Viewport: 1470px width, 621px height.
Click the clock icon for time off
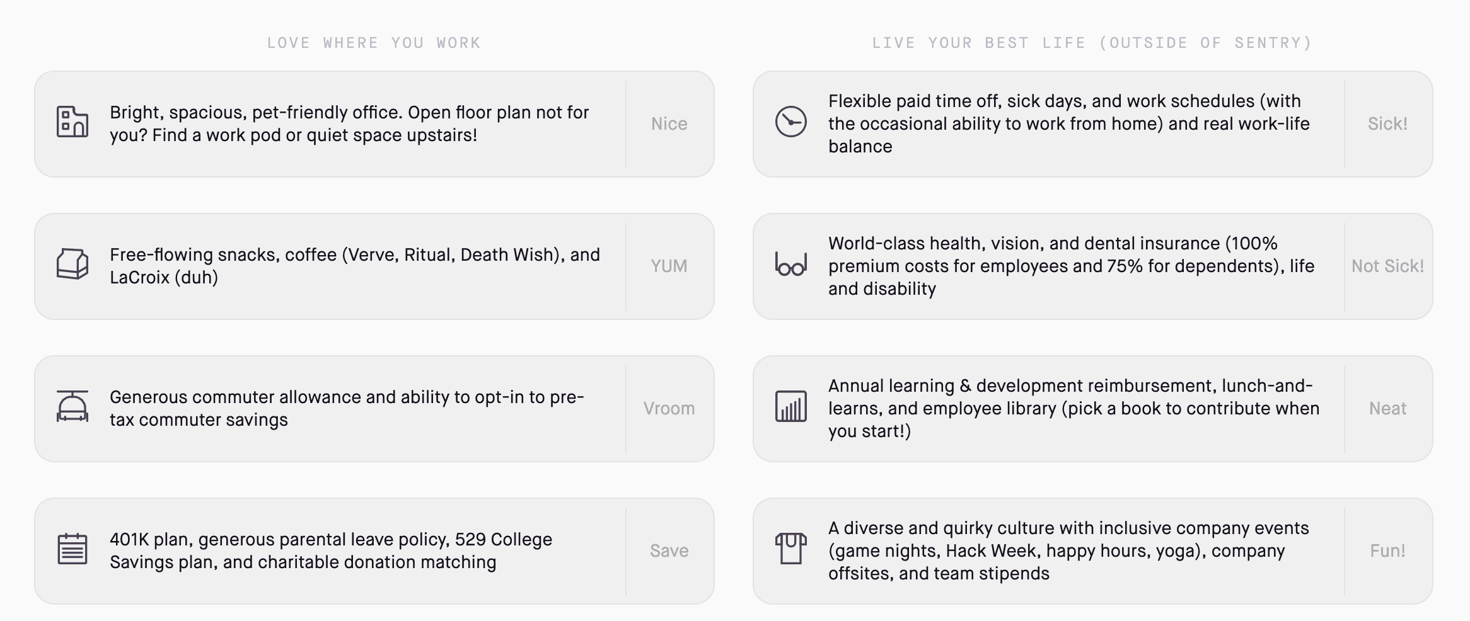pyautogui.click(x=790, y=122)
